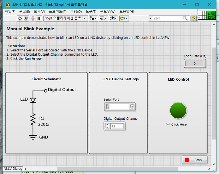This screenshot has width=219, height=174.
Task: Click the search magnifier icon
Action: (185, 18)
